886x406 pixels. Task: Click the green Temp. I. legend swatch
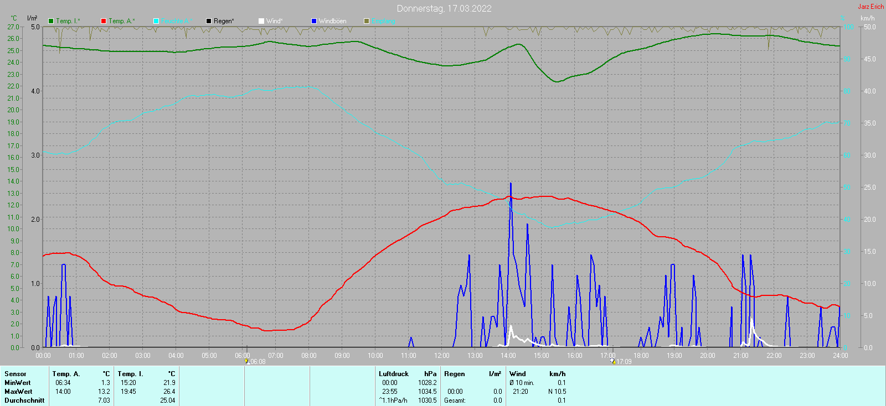[x=51, y=21]
